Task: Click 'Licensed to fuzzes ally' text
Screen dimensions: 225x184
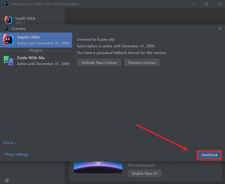Action: pos(96,39)
